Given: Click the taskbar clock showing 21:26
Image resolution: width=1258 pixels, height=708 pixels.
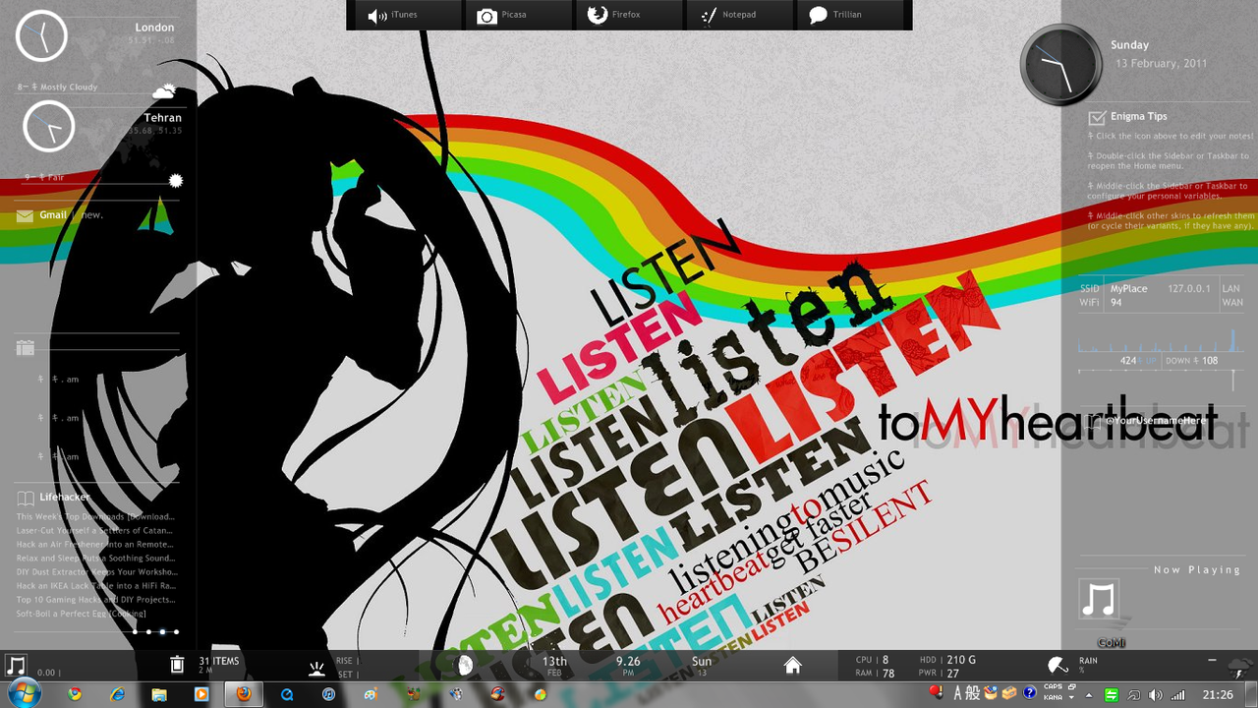Looking at the screenshot, I should click(x=1218, y=694).
